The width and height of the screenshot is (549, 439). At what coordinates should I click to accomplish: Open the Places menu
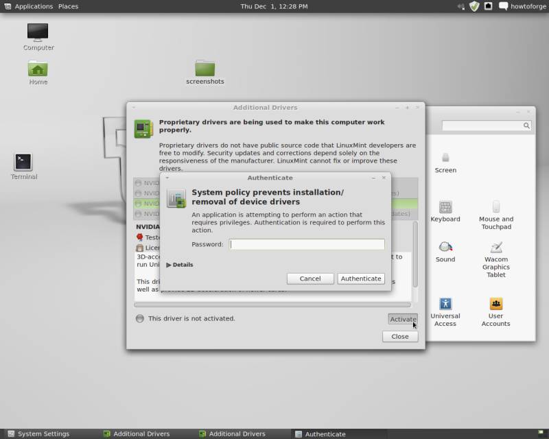pyautogui.click(x=68, y=6)
